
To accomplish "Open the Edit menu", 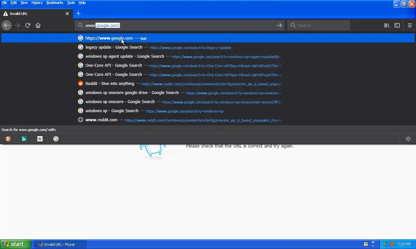I will pyautogui.click(x=14, y=3).
